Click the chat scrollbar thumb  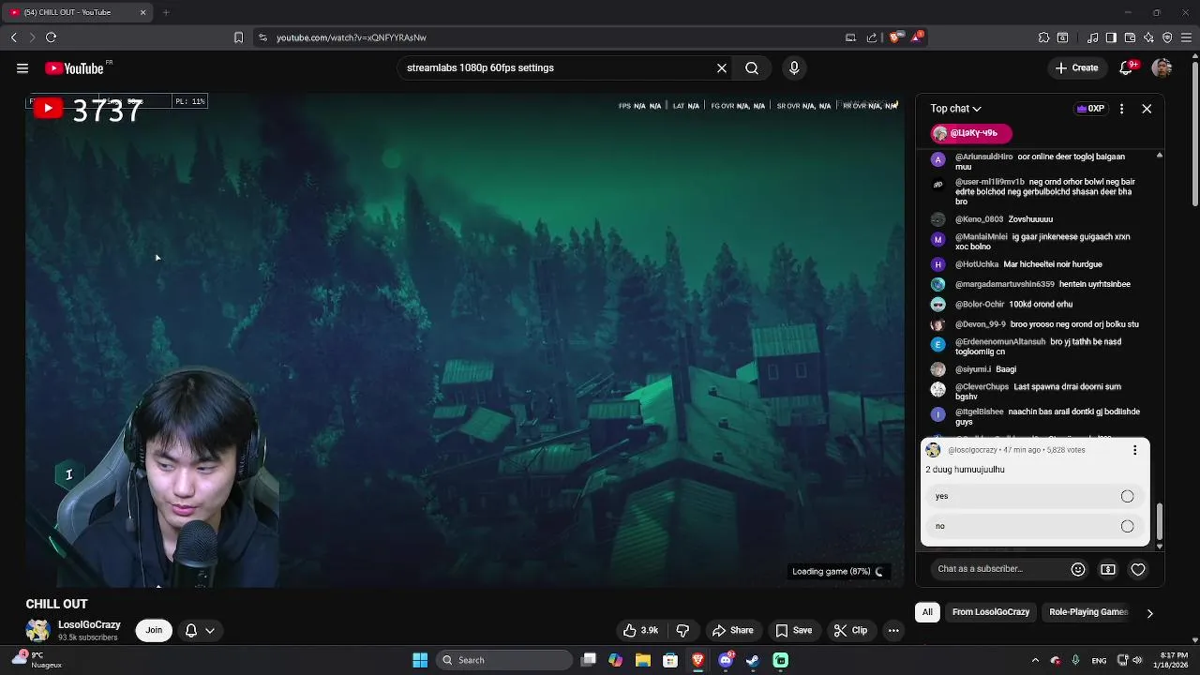click(x=1160, y=521)
